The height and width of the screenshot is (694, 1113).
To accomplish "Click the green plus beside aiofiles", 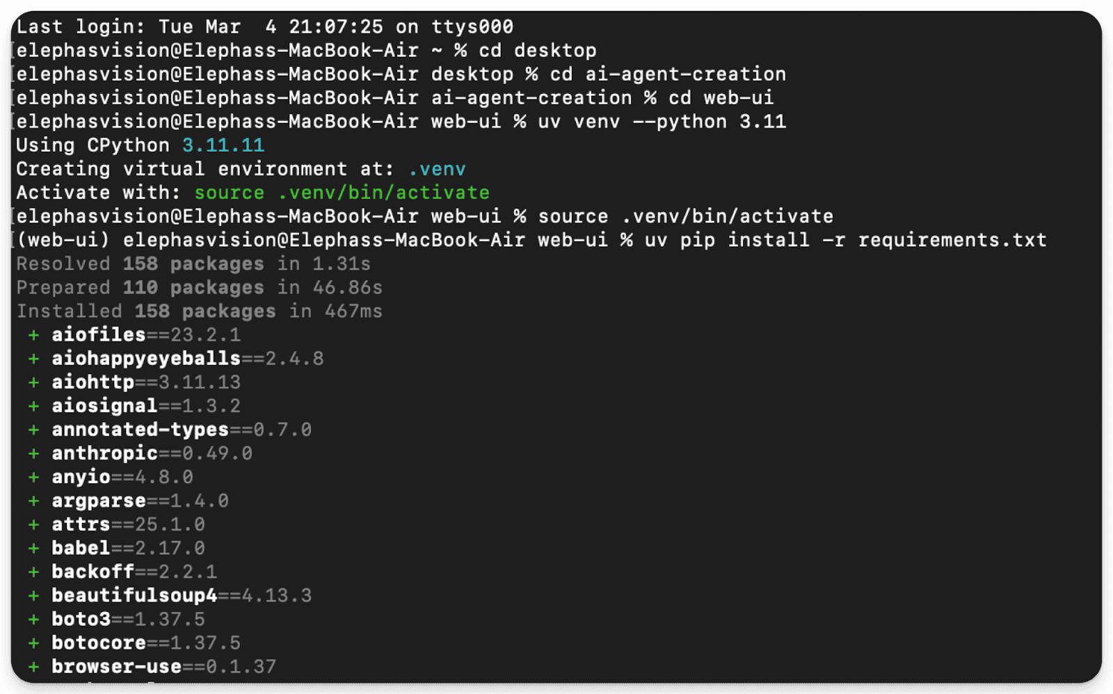I will coord(33,335).
